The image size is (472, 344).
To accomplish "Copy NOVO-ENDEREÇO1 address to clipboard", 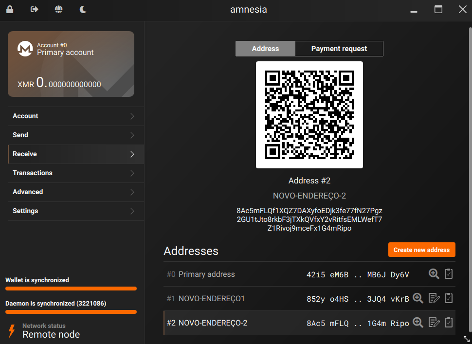I will (449, 298).
